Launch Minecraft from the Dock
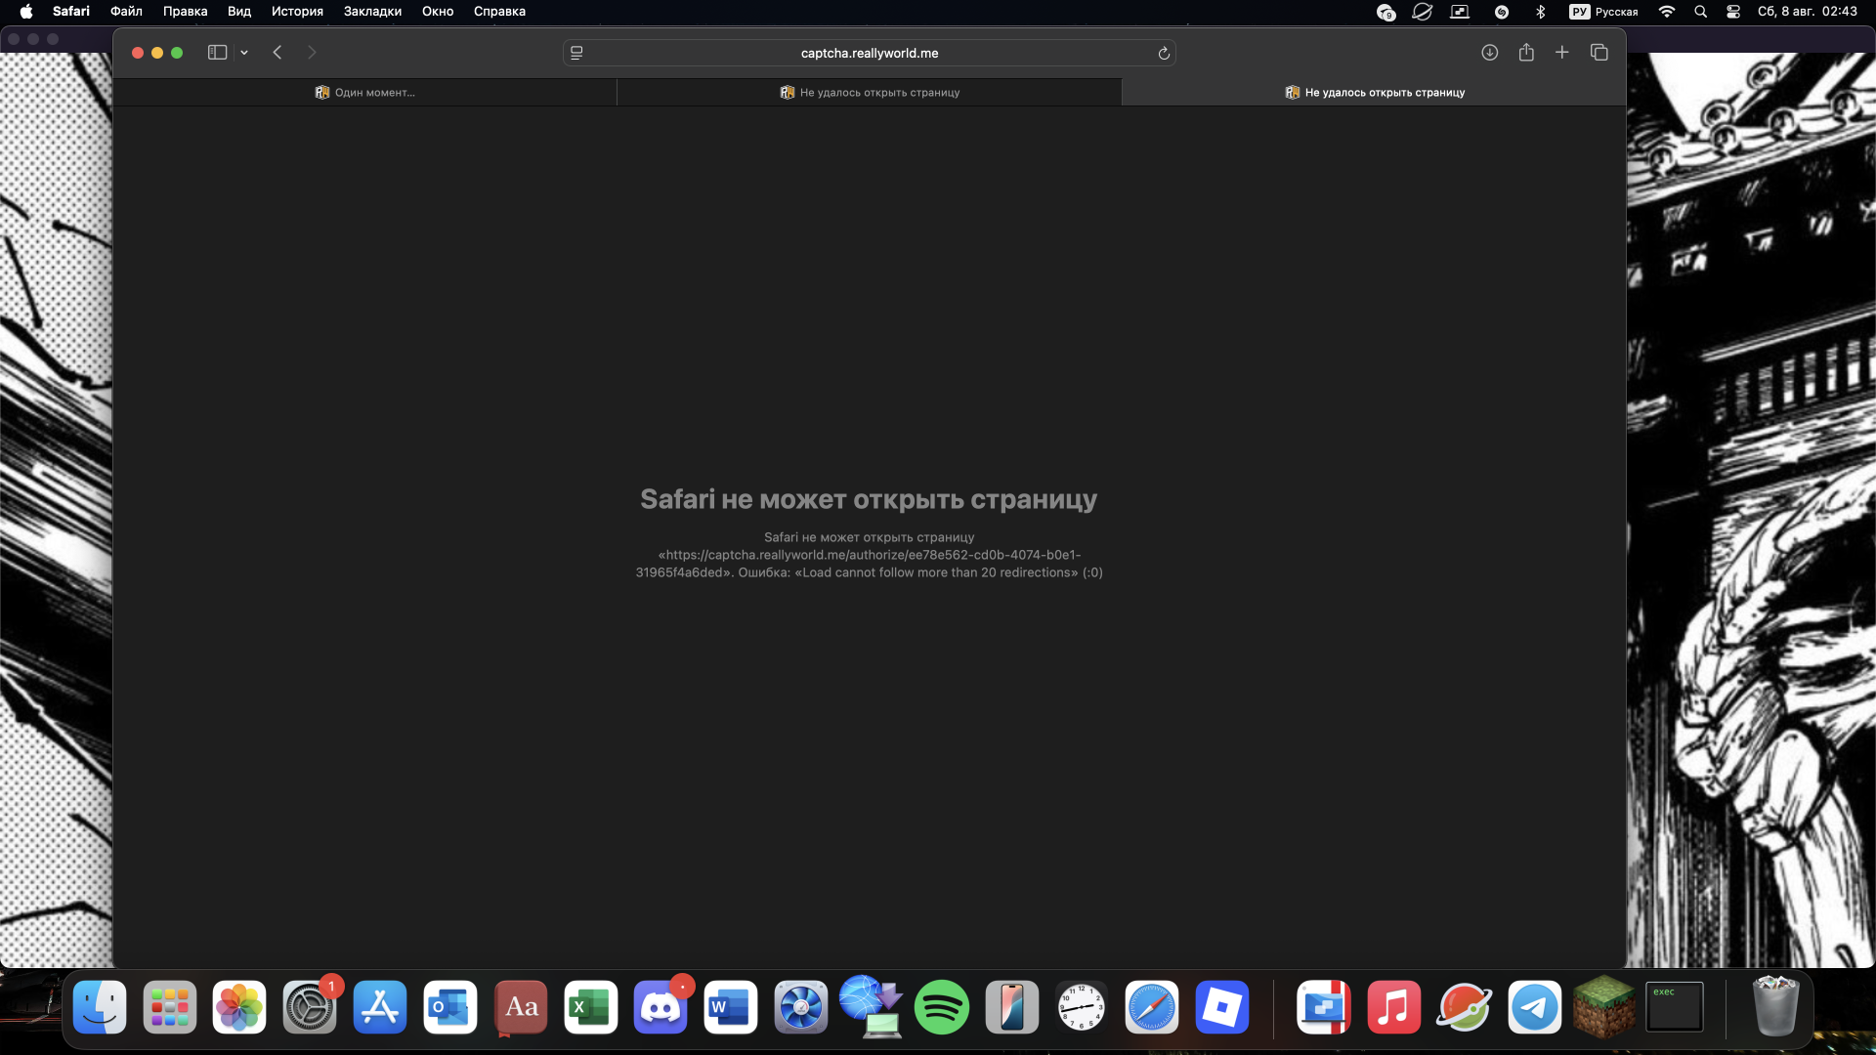This screenshot has width=1876, height=1055. point(1604,1007)
